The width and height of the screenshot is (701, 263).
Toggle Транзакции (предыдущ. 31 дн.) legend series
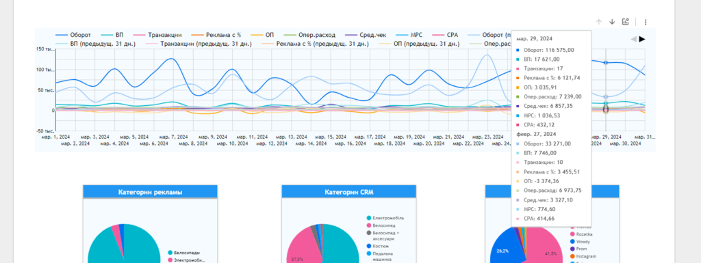pyautogui.click(x=199, y=44)
